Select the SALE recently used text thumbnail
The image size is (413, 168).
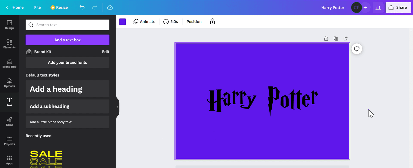point(46,159)
